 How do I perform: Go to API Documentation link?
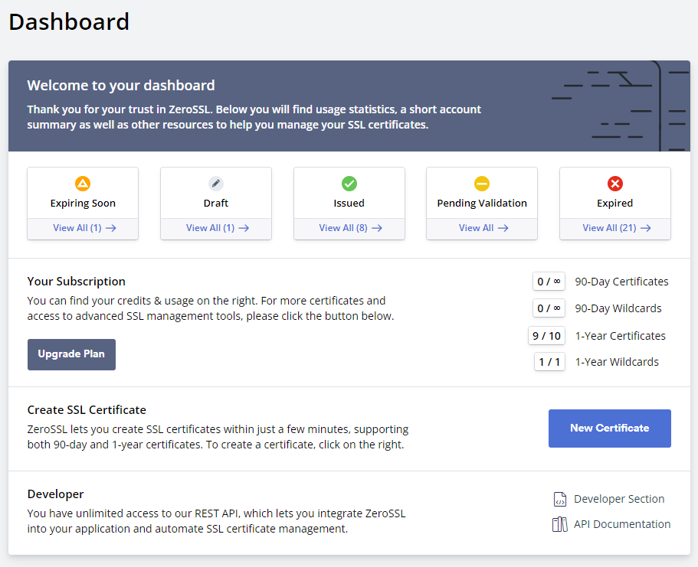point(621,524)
